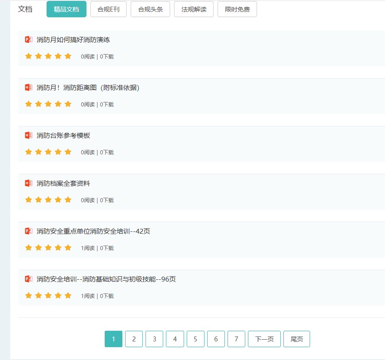Click the Word icon beside 消防档案全套资料

[x=28, y=183]
